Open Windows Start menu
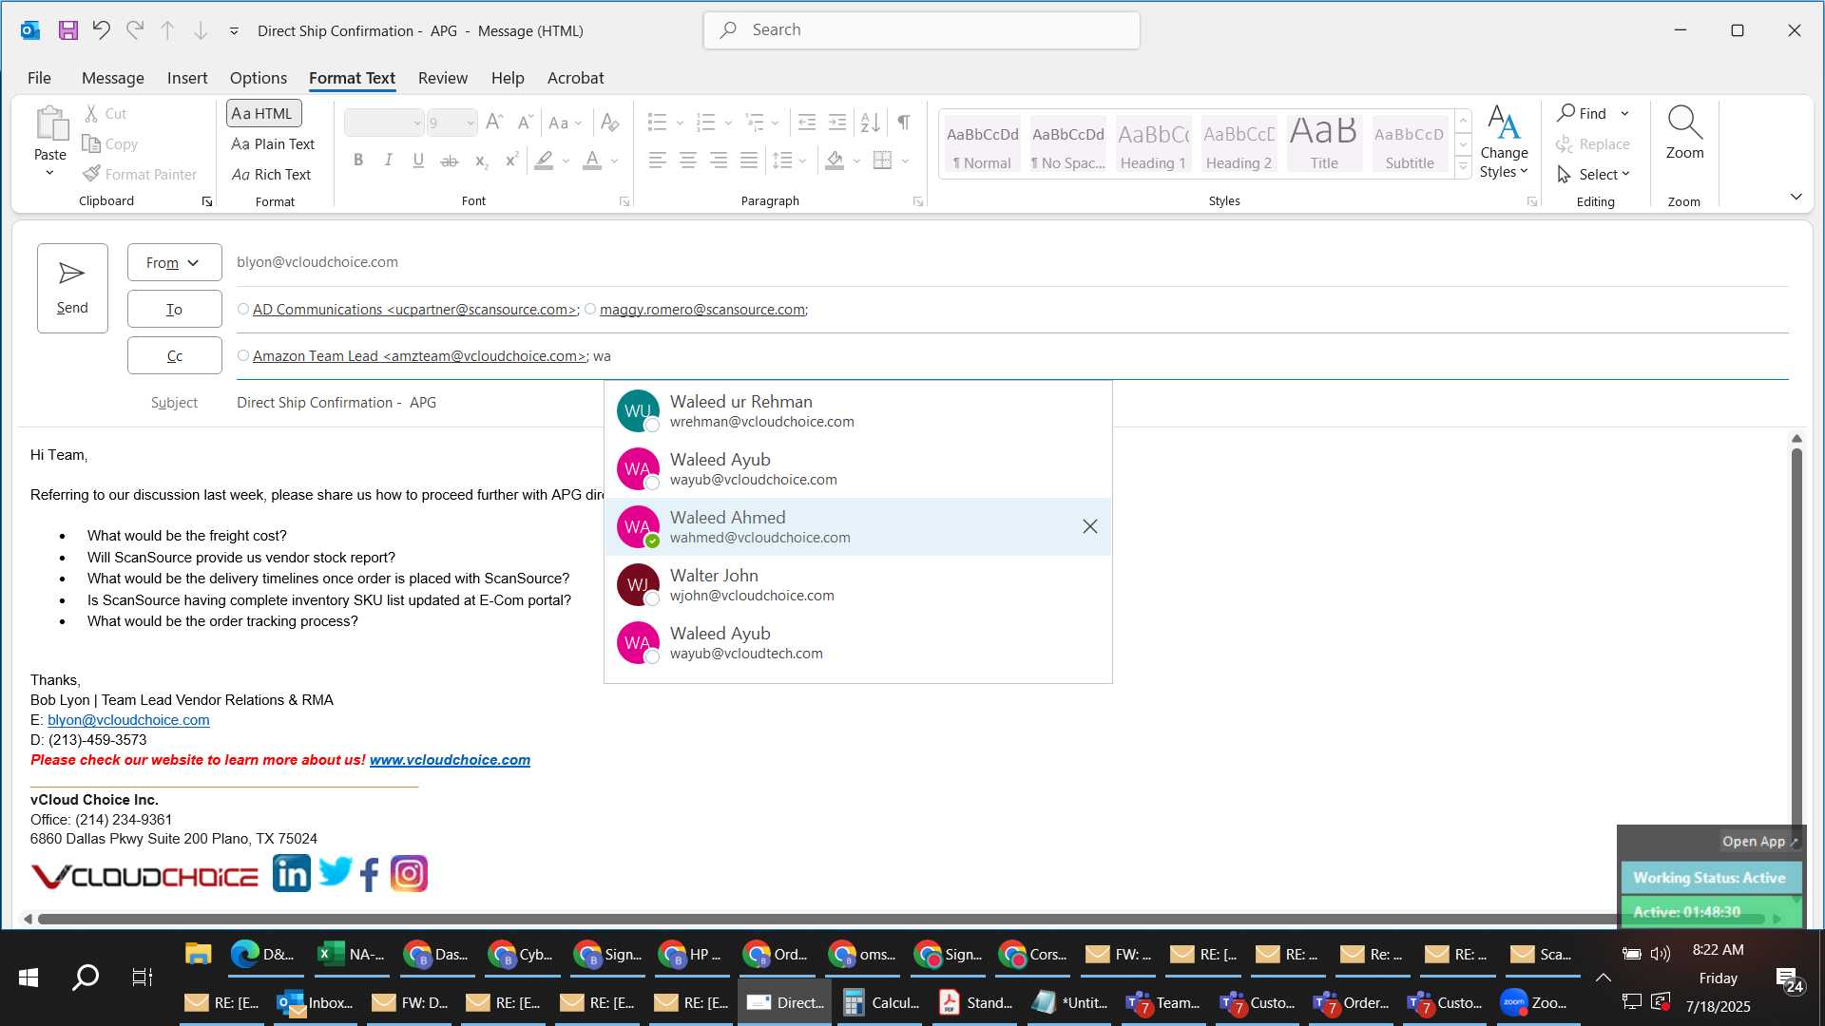The width and height of the screenshot is (1825, 1026). click(29, 977)
